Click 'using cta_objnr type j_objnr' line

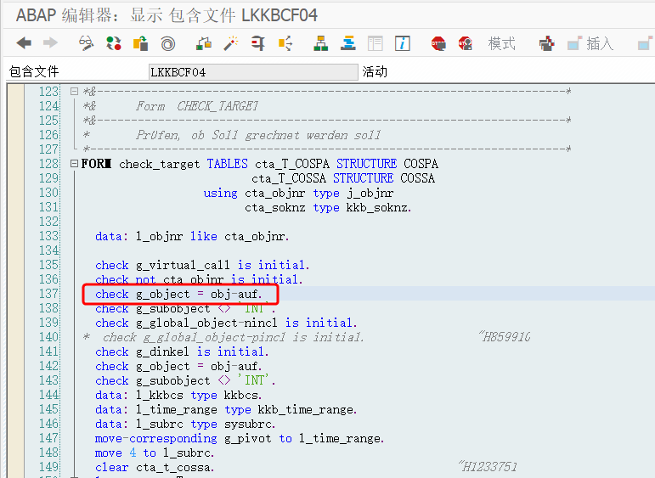[x=298, y=193]
